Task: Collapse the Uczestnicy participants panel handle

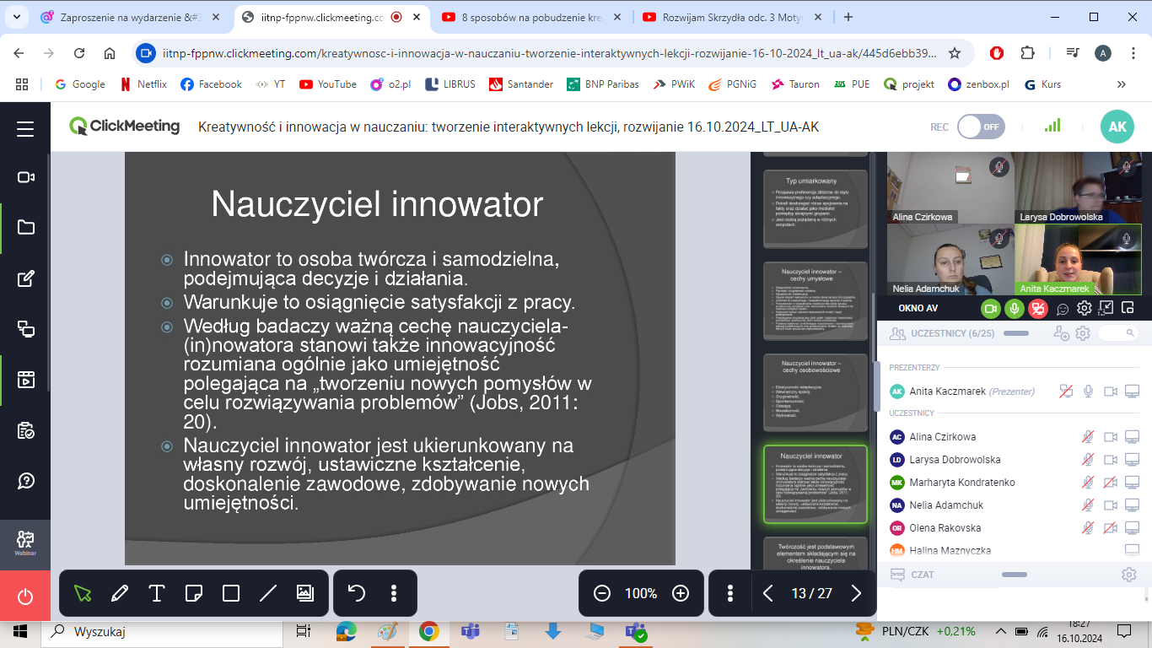Action: point(1015,333)
